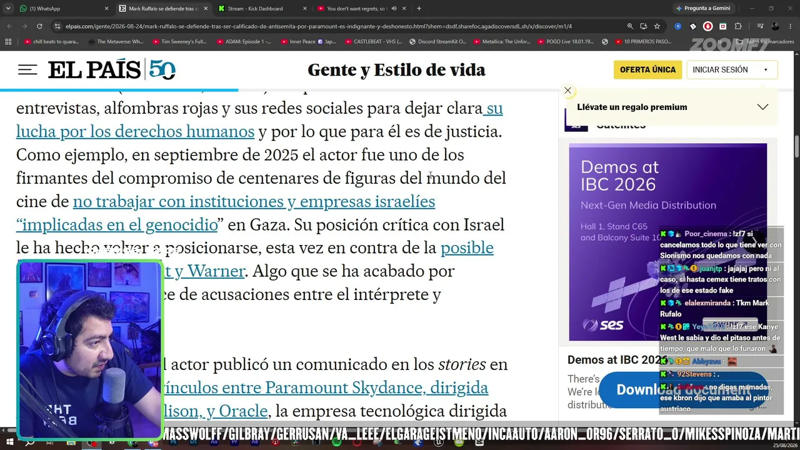Click the OFERTA ÚNICA button

[647, 70]
